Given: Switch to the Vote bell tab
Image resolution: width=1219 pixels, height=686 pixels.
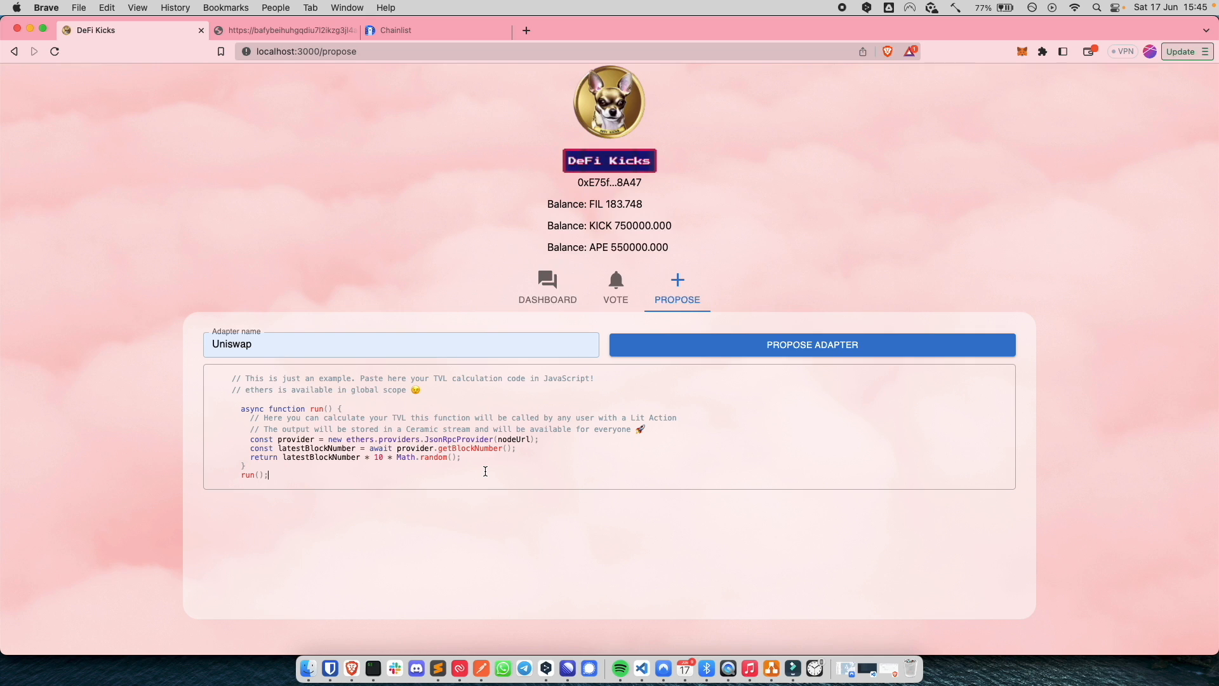Looking at the screenshot, I should (615, 288).
